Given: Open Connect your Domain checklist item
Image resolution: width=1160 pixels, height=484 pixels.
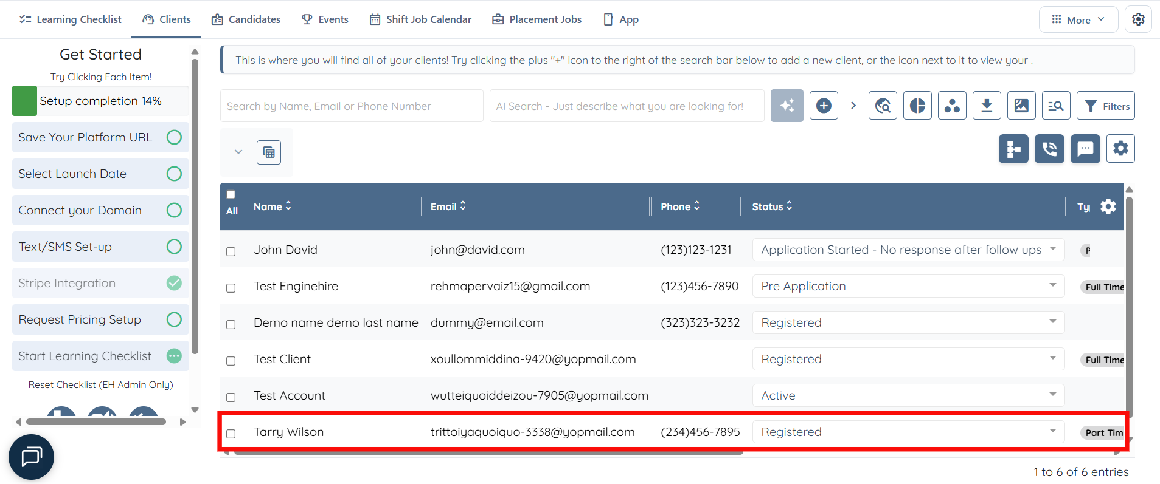Looking at the screenshot, I should pyautogui.click(x=100, y=210).
